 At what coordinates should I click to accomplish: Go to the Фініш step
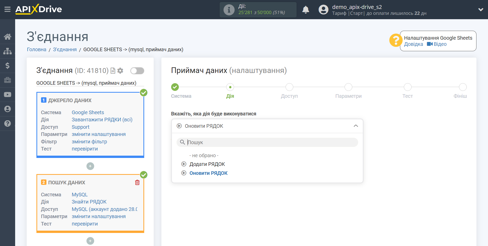pyautogui.click(x=463, y=87)
